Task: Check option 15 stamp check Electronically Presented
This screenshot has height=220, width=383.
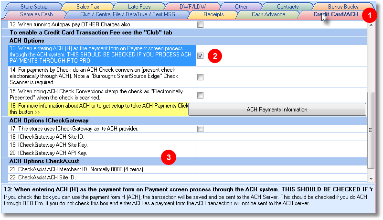Action: click(200, 95)
